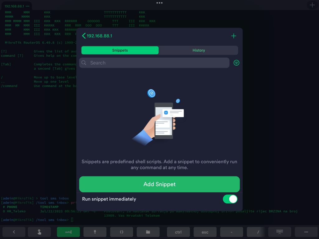Toggle the green auto-complete key
This screenshot has height=239, width=319.
click(68, 232)
